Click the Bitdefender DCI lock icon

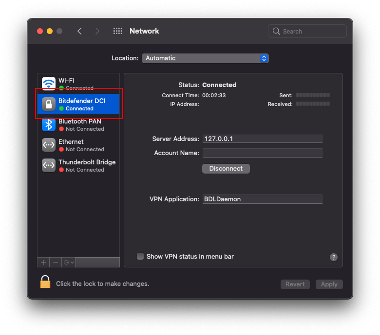(x=49, y=104)
